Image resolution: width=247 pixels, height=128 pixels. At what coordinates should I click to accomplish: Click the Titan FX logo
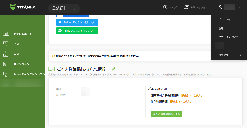pyautogui.click(x=22, y=7)
